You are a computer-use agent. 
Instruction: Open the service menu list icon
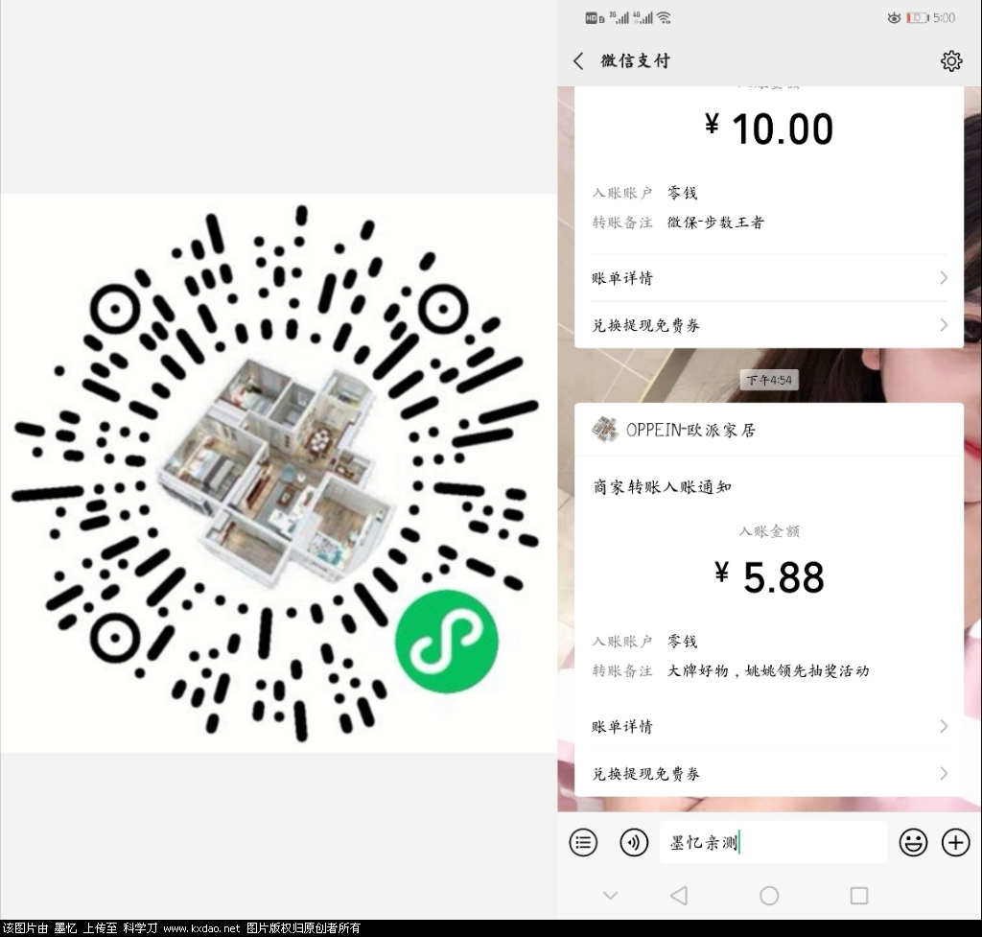click(x=583, y=842)
